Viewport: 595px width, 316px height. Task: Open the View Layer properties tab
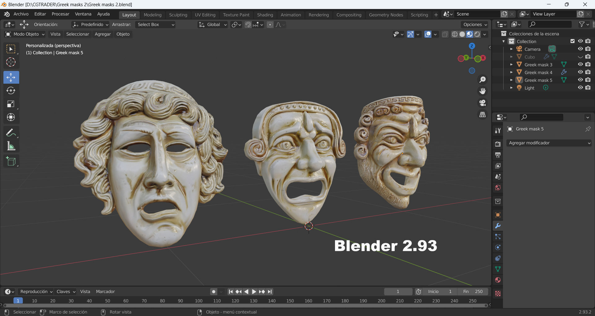click(498, 166)
